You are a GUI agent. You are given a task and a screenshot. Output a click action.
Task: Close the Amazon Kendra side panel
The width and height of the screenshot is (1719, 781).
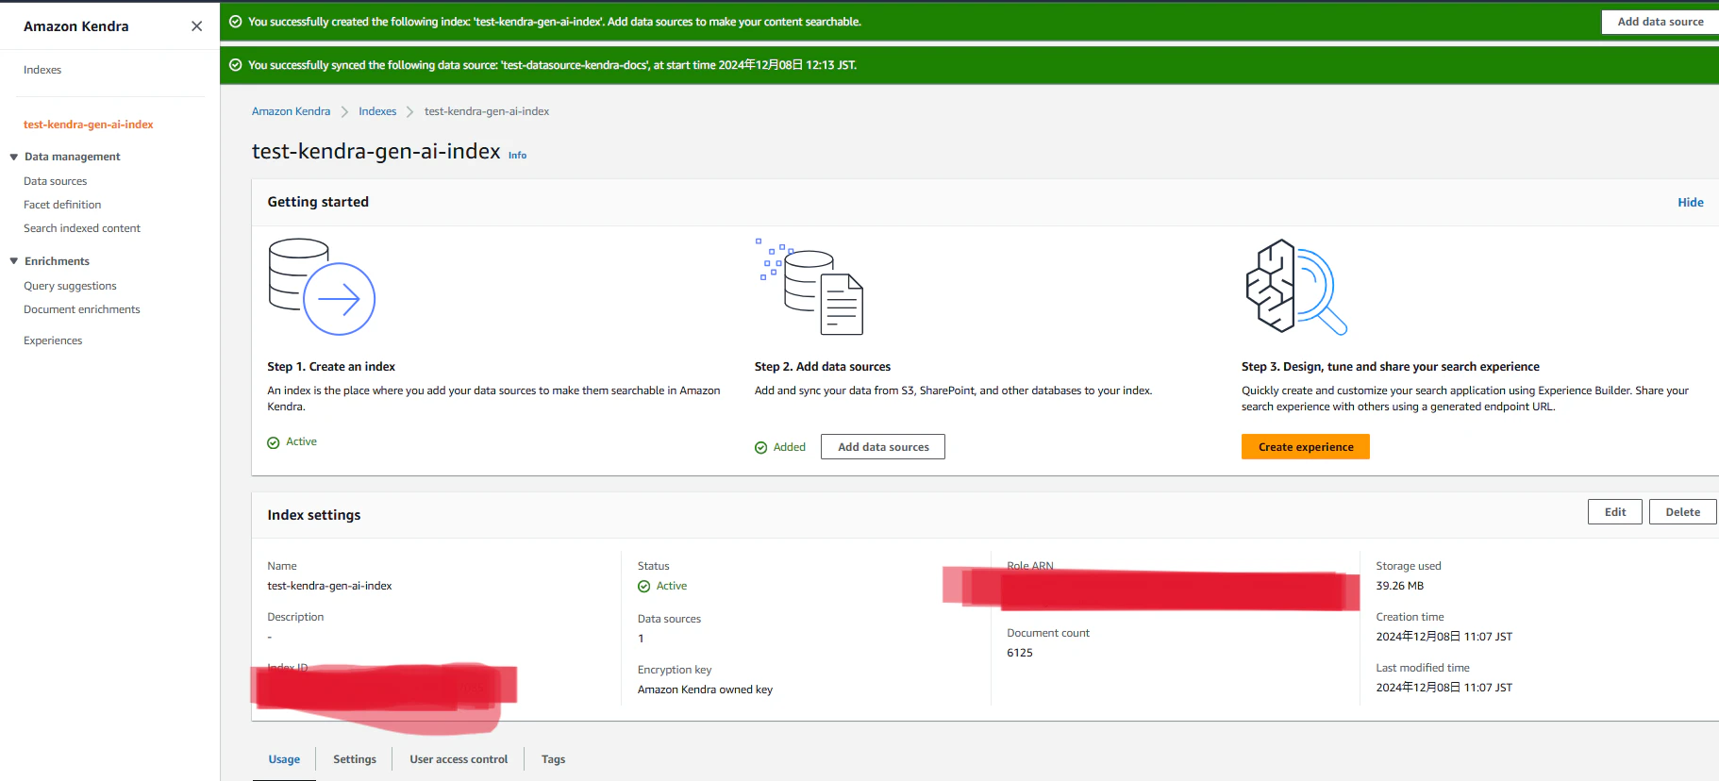point(196,26)
